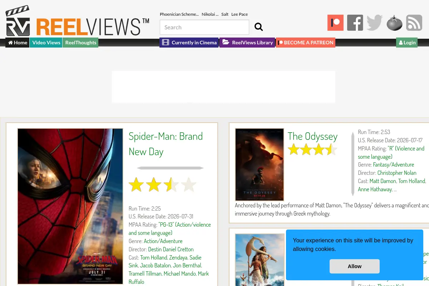Select the Lee Pace recent search

(240, 14)
